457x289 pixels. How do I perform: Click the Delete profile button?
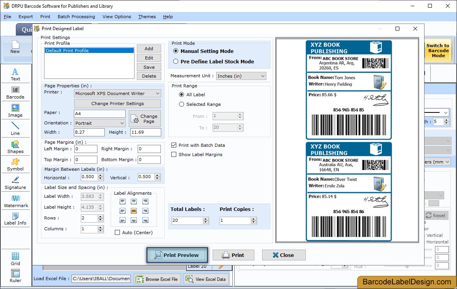click(149, 76)
